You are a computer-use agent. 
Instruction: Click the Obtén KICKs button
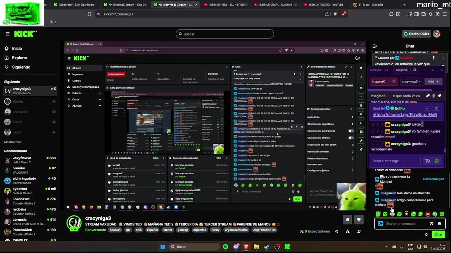point(416,34)
